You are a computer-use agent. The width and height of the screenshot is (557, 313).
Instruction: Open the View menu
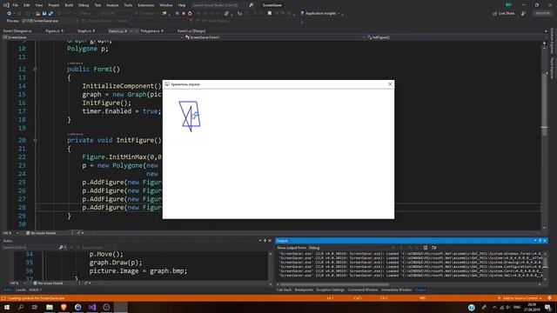(38, 5)
